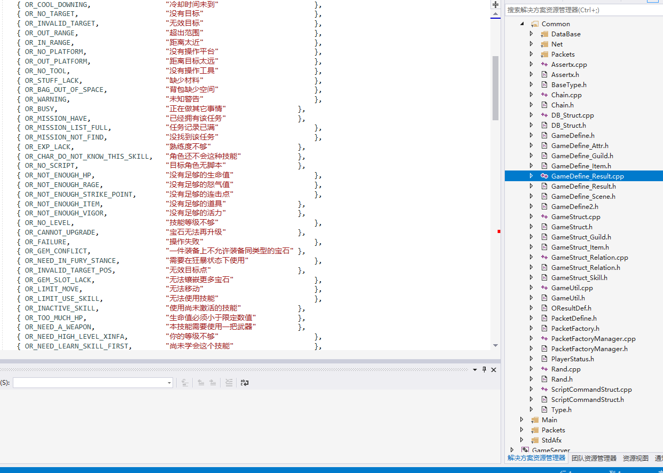Screen dimensions: 663x473
Task: Click the editor vertical scrollbar thumb
Action: point(495,88)
